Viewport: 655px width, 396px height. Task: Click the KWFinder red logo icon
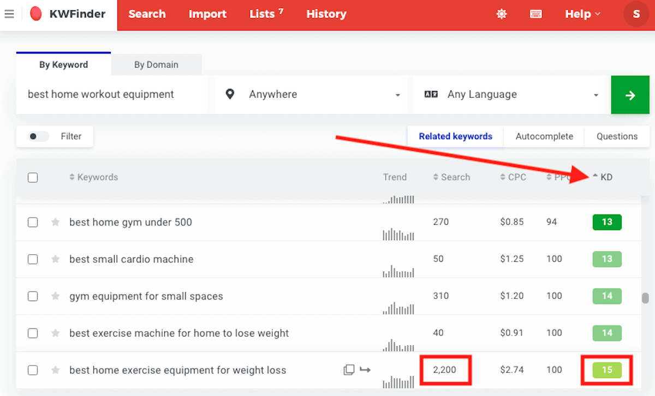coord(36,14)
